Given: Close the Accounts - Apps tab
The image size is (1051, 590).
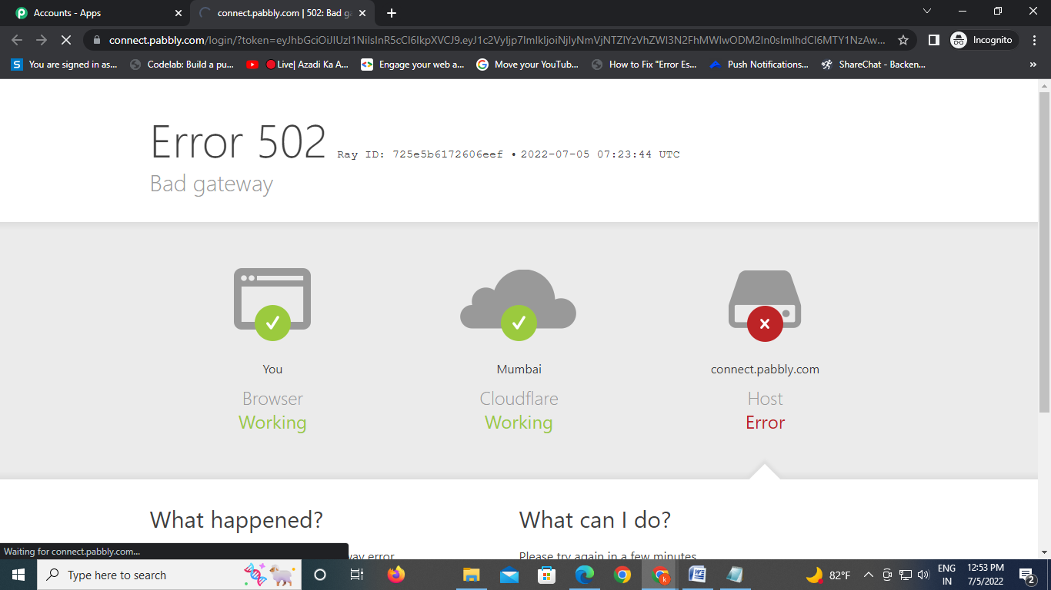Looking at the screenshot, I should coord(179,13).
